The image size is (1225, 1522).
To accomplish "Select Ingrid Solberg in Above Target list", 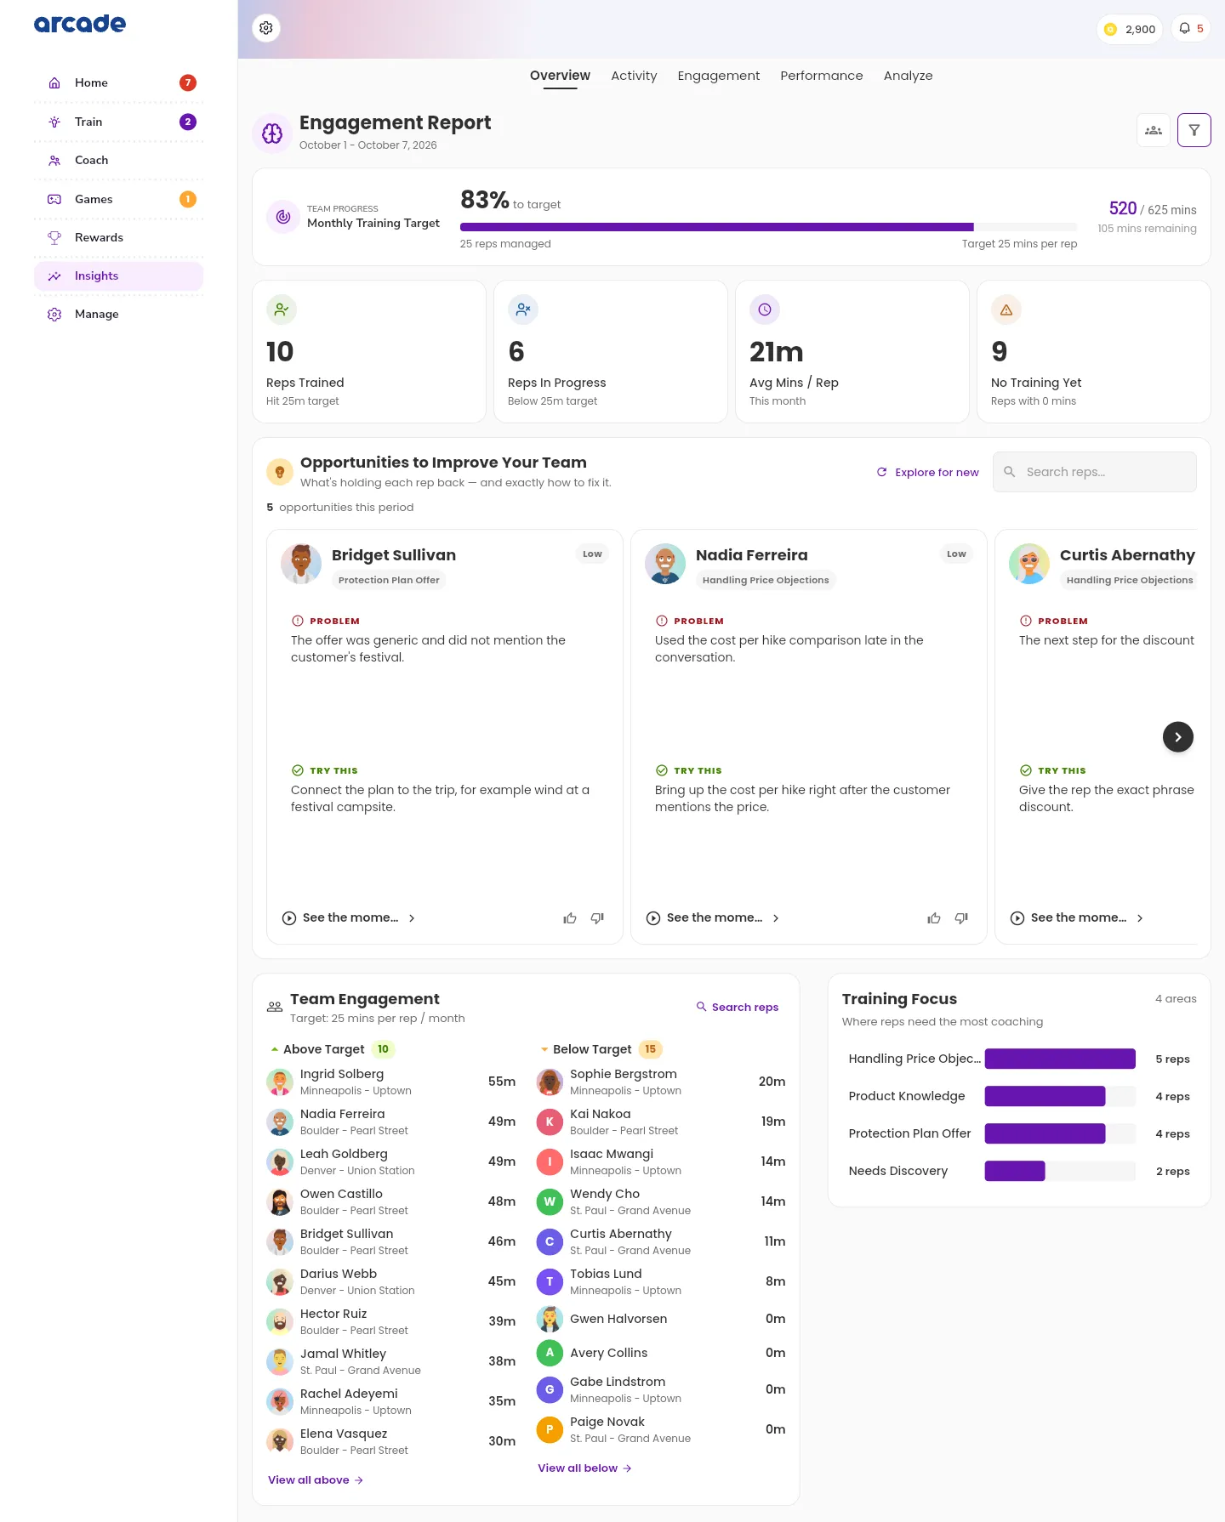I will [391, 1082].
